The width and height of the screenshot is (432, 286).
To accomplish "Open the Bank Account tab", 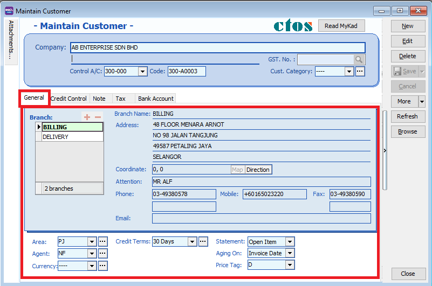I will point(156,99).
